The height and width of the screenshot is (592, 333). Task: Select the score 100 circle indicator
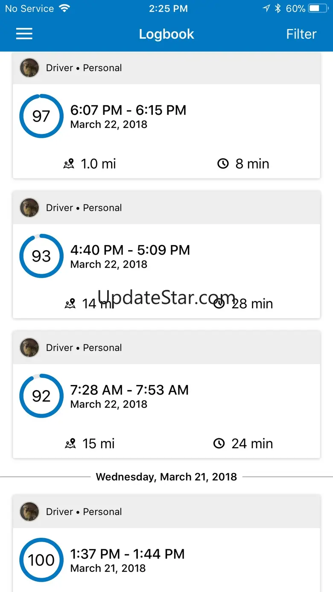[x=41, y=560]
